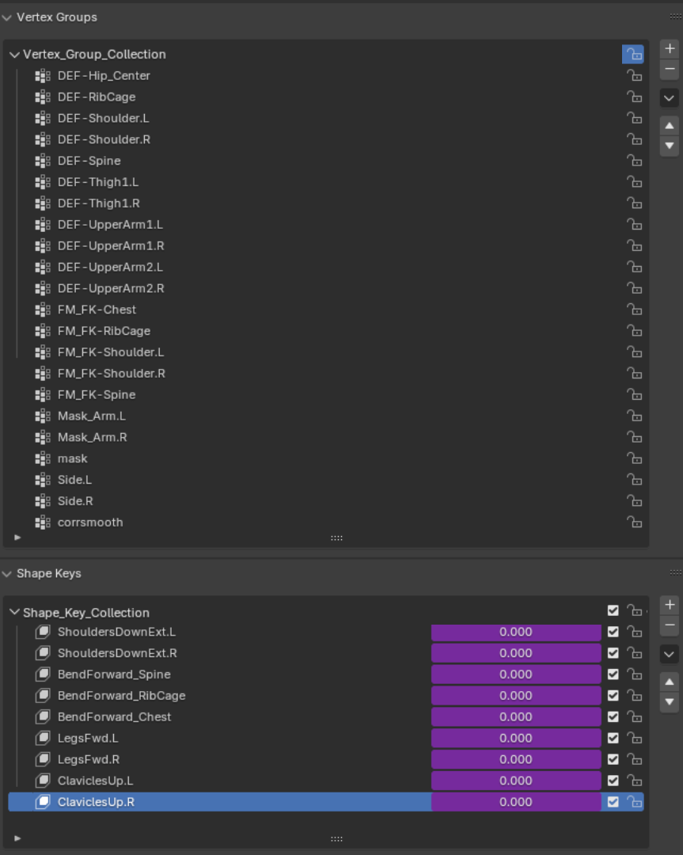The height and width of the screenshot is (855, 683).
Task: Toggle lock on DEF-RibCage vertex group
Action: [634, 97]
